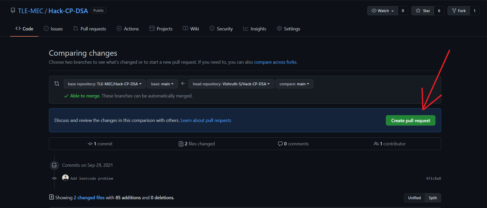Click the Public visibility badge
The height and width of the screenshot is (208, 487).
[99, 11]
